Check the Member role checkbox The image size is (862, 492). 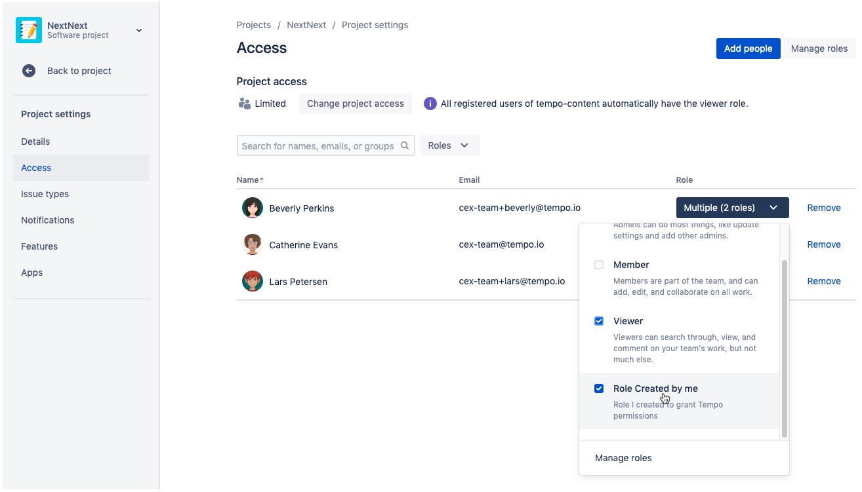[x=599, y=265]
